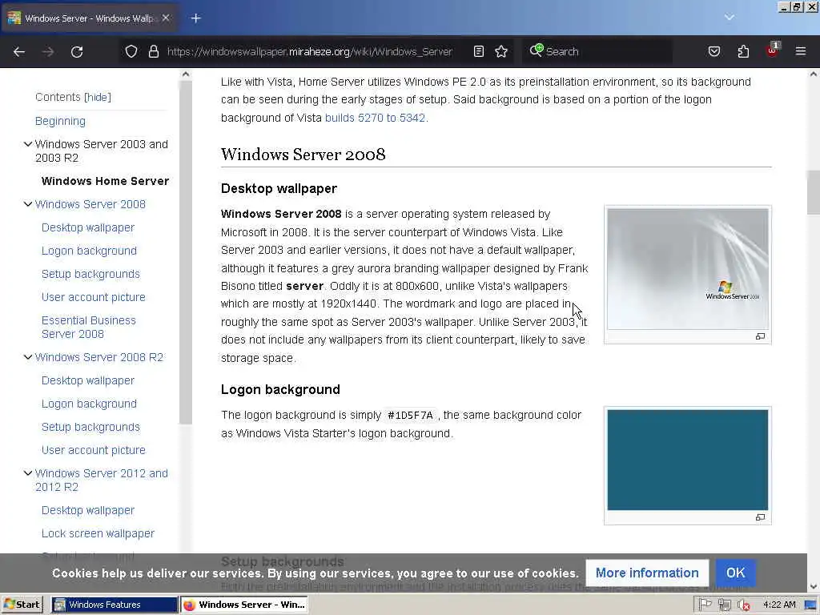Screen dimensions: 820x615
Task: Open tracking protection shield icon
Action: (x=131, y=51)
